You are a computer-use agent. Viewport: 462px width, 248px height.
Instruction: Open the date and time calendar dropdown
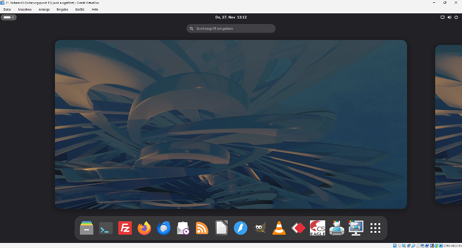(231, 17)
